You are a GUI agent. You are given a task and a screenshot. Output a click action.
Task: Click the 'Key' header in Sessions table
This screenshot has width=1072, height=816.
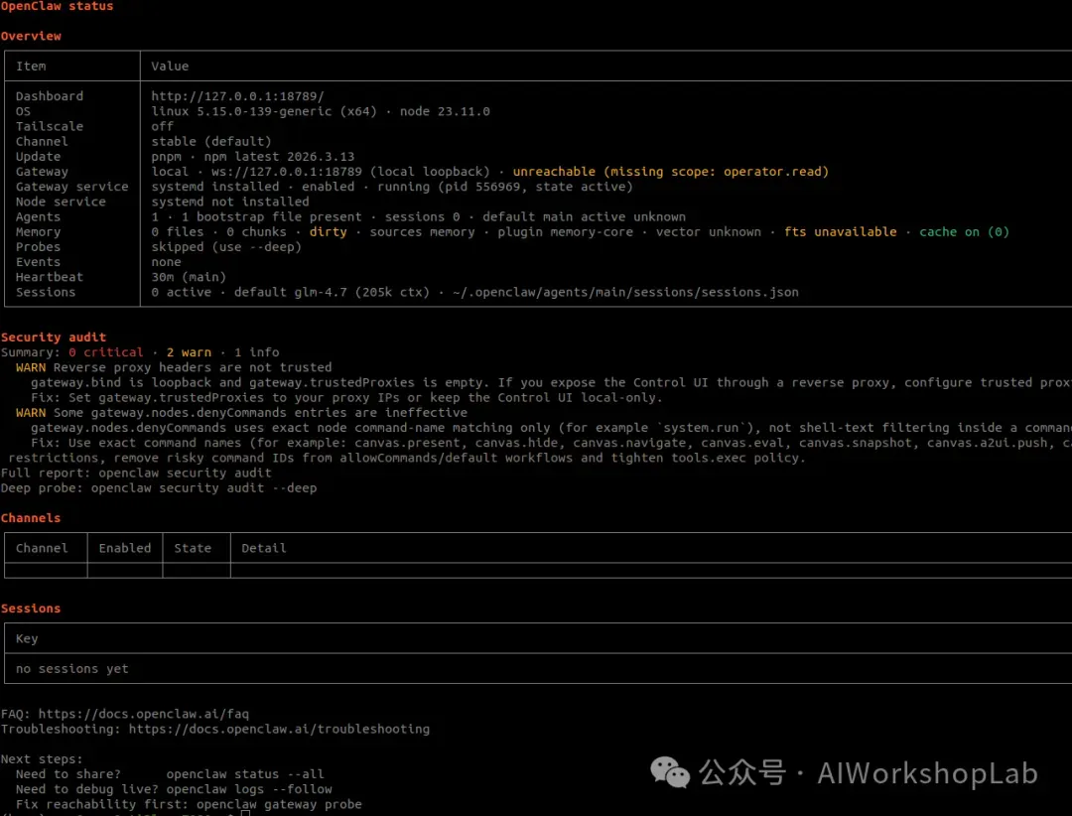(x=27, y=638)
